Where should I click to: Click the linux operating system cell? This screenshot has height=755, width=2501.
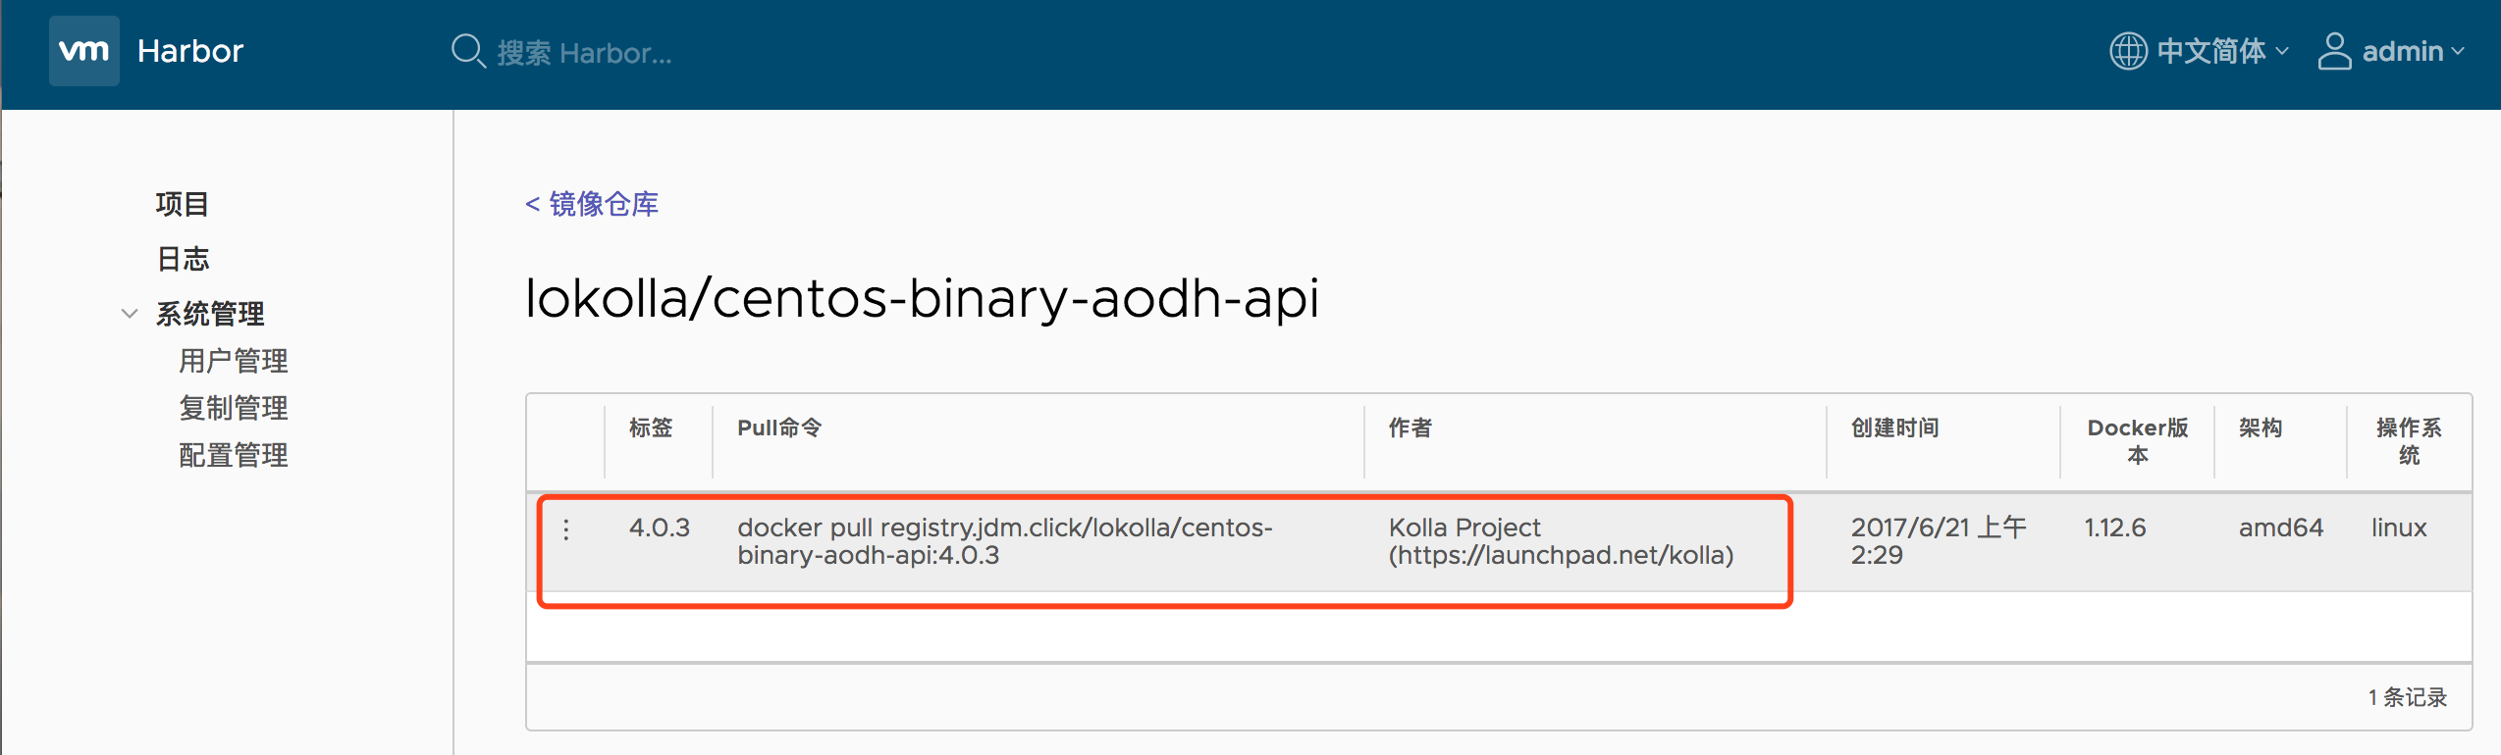point(2399,528)
